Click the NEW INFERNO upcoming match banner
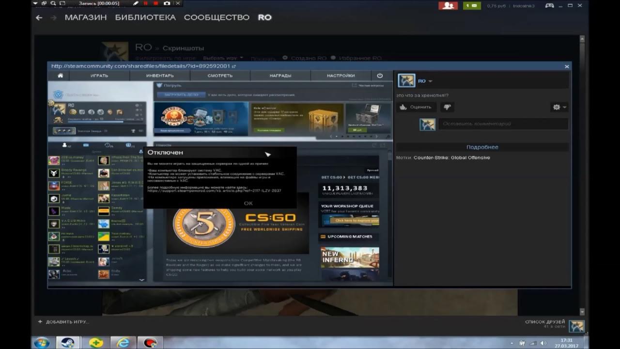The image size is (620, 349). tap(350, 257)
